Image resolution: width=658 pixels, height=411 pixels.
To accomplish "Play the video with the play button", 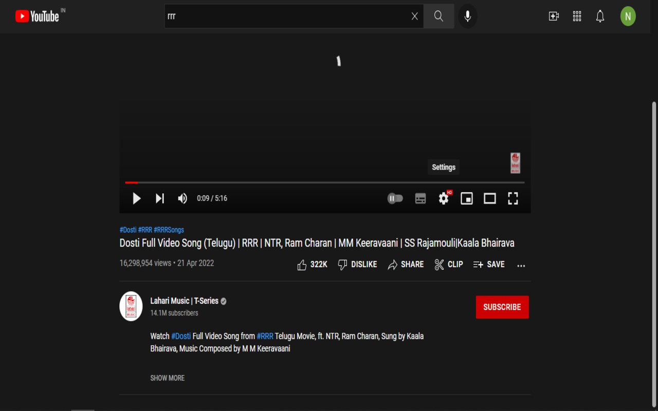I will pyautogui.click(x=136, y=198).
